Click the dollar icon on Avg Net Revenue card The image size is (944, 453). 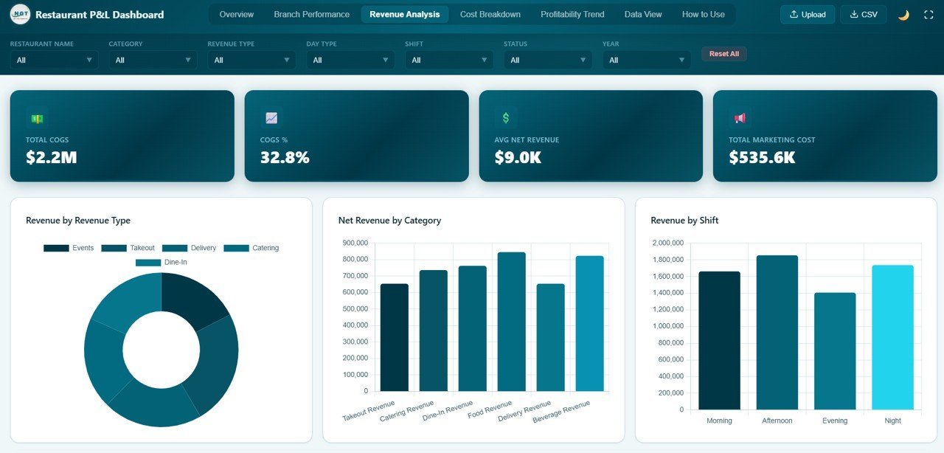(505, 117)
